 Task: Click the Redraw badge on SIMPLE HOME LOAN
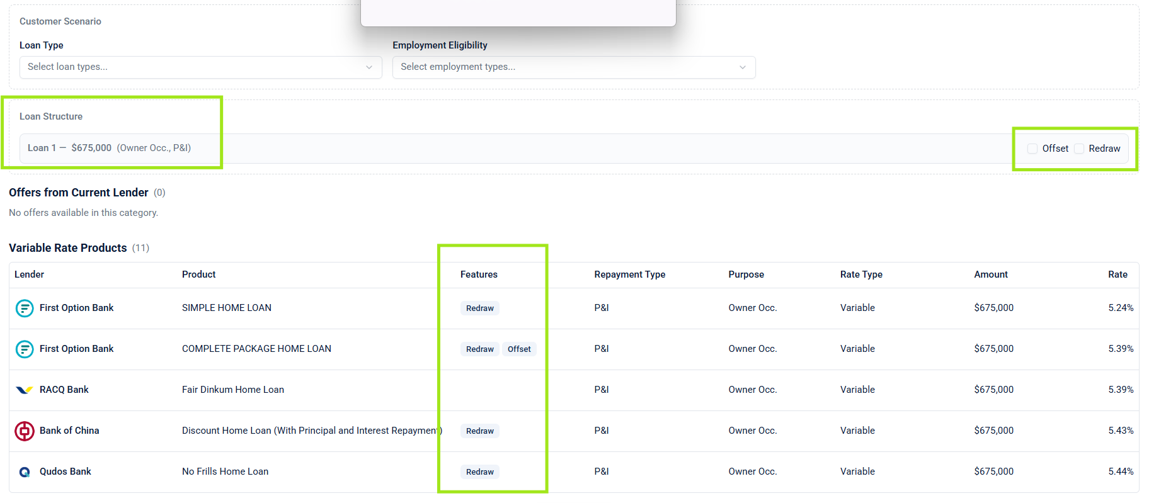[479, 308]
